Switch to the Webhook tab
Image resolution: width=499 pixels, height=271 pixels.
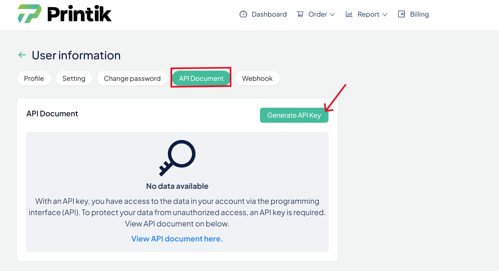pyautogui.click(x=257, y=79)
